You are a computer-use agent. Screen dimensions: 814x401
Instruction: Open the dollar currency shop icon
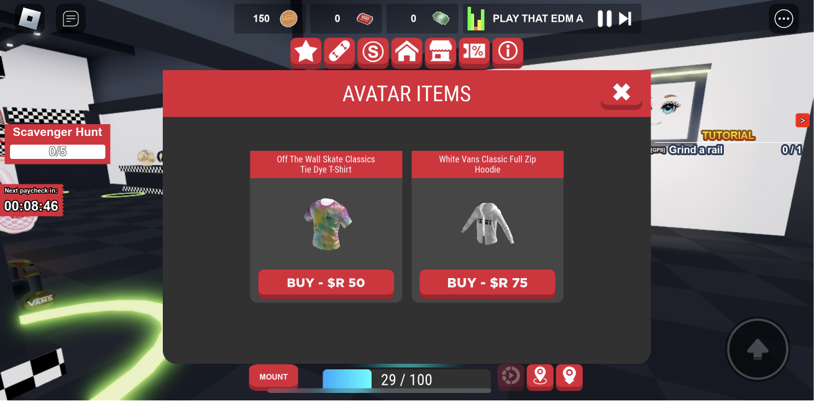pyautogui.click(x=373, y=52)
